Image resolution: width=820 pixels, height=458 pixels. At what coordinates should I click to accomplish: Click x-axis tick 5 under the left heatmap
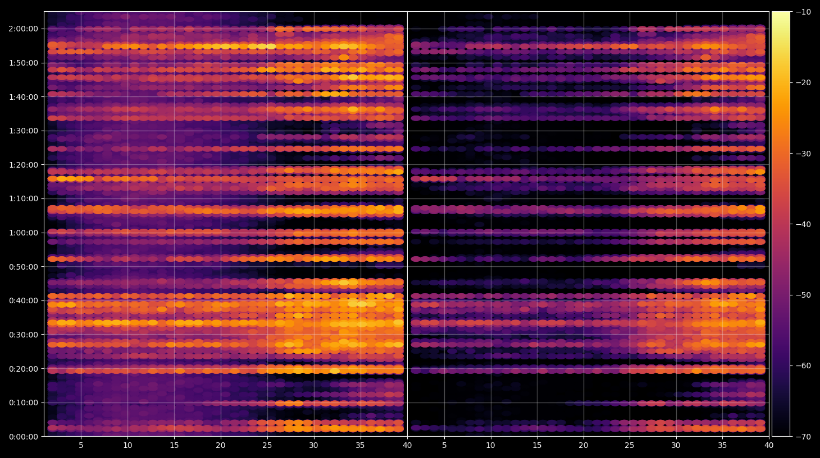[x=81, y=446]
